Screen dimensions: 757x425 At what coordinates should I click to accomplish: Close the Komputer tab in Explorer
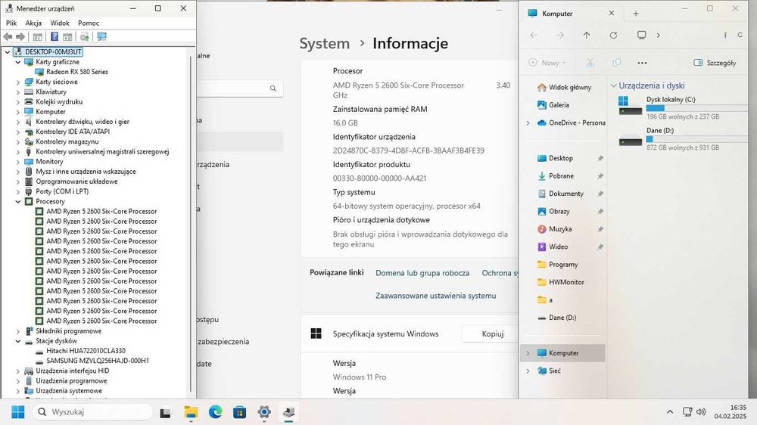coord(612,14)
